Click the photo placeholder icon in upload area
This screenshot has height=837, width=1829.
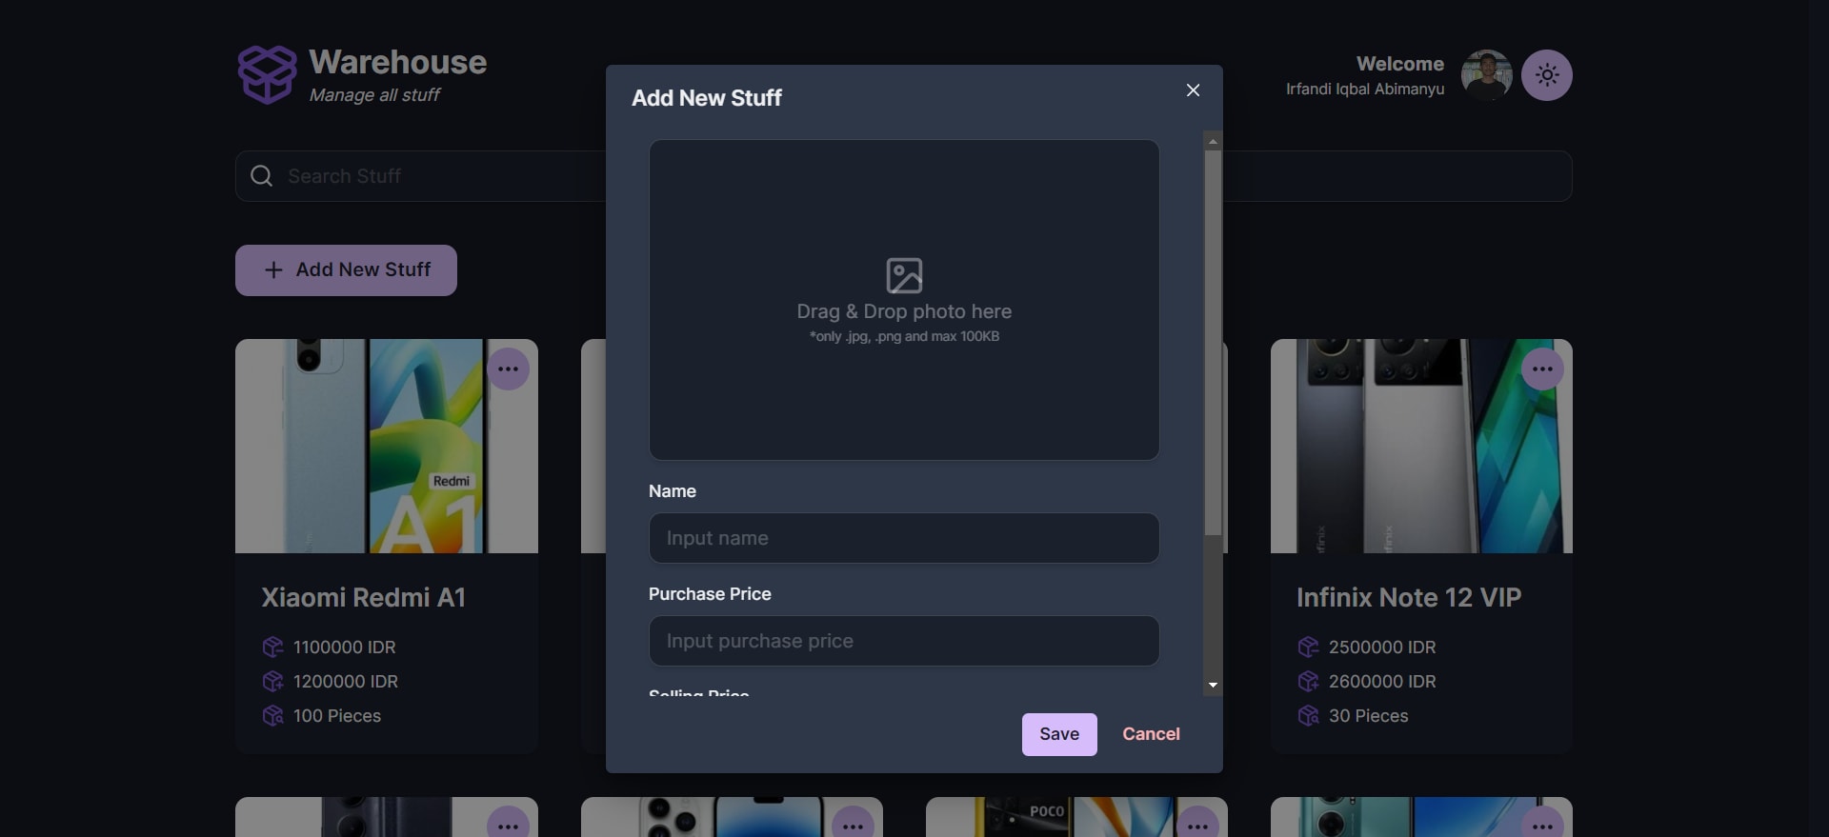904,276
